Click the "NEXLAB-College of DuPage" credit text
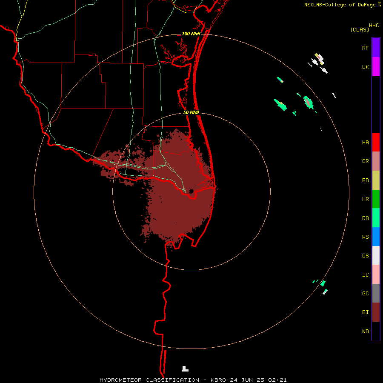The height and width of the screenshot is (383, 383). [340, 5]
